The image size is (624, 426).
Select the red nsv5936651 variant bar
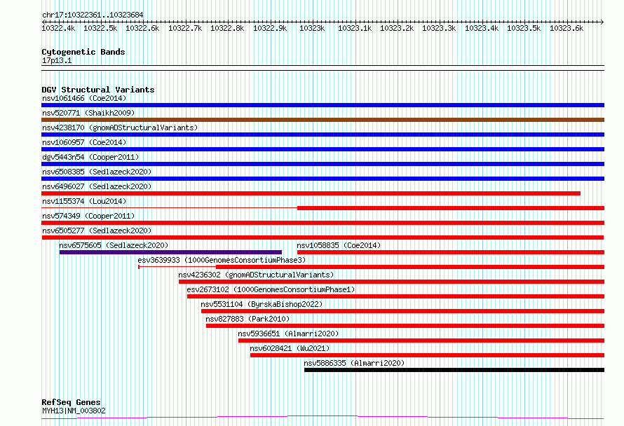coord(421,341)
